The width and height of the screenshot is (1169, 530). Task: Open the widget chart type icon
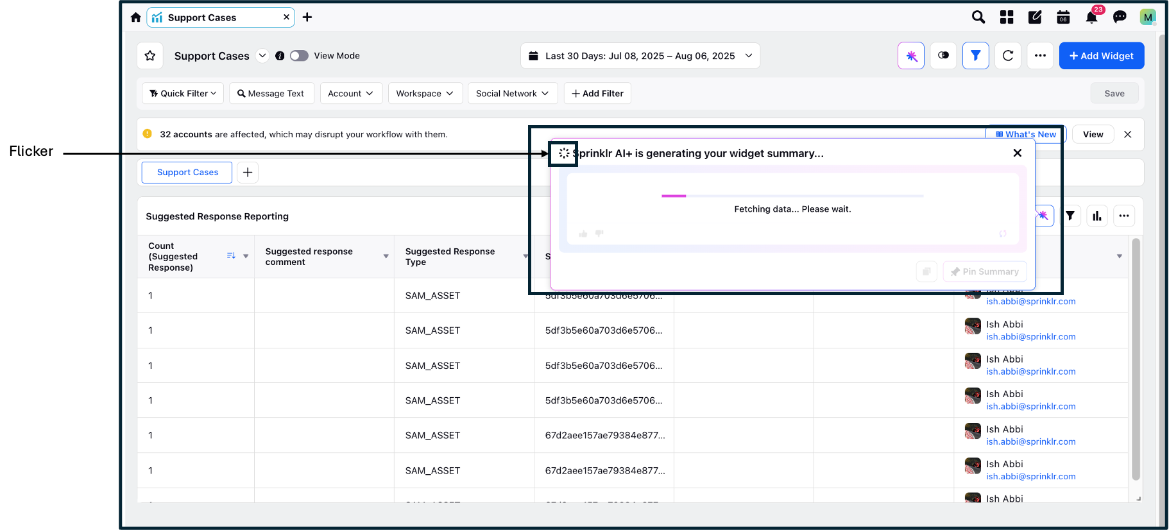1097,216
